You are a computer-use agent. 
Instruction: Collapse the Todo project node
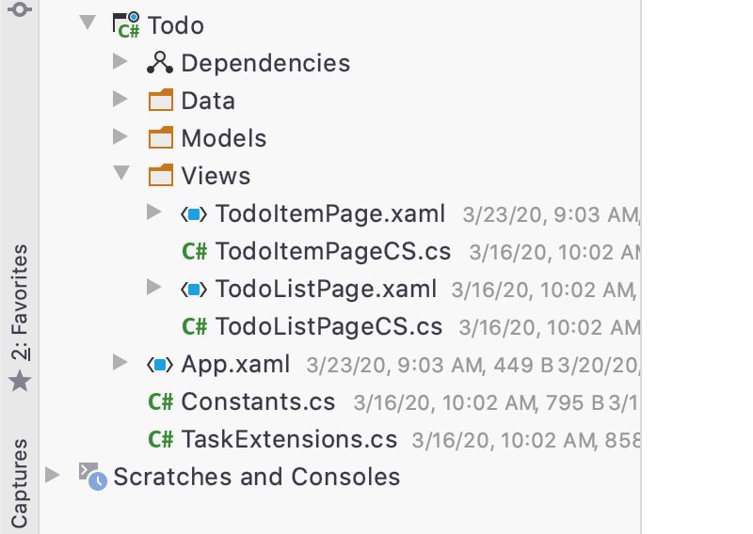click(88, 22)
